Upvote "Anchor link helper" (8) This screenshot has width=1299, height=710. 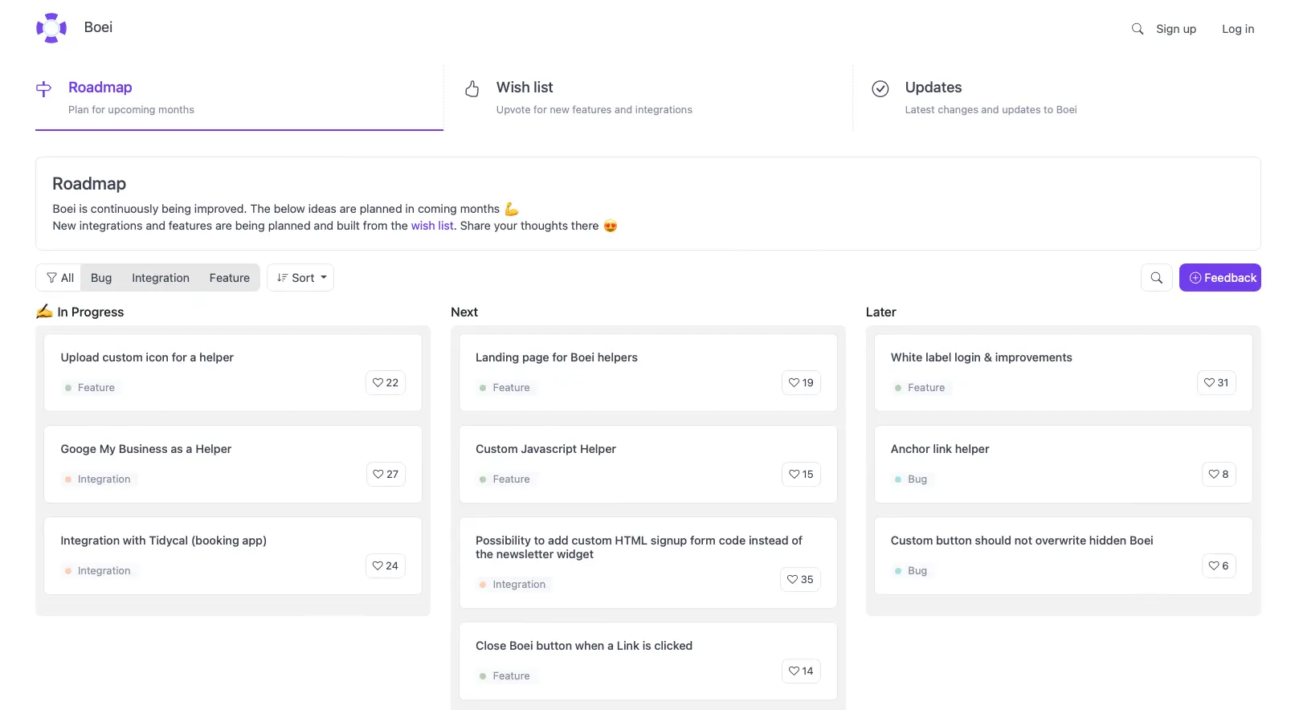1219,475
